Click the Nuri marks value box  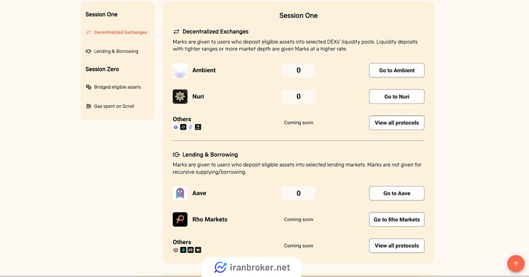tap(299, 96)
